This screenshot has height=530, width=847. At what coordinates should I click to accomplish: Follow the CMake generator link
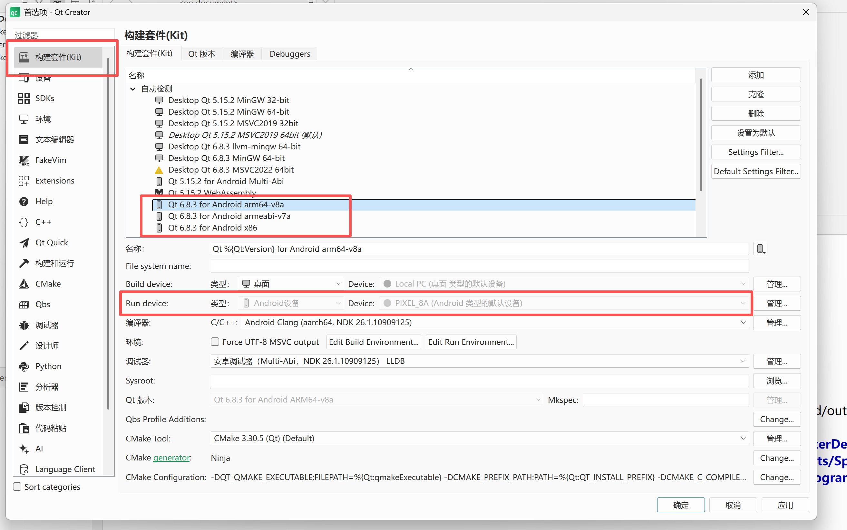171,458
